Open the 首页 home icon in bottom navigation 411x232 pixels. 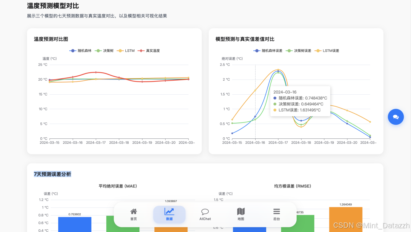[134, 215]
